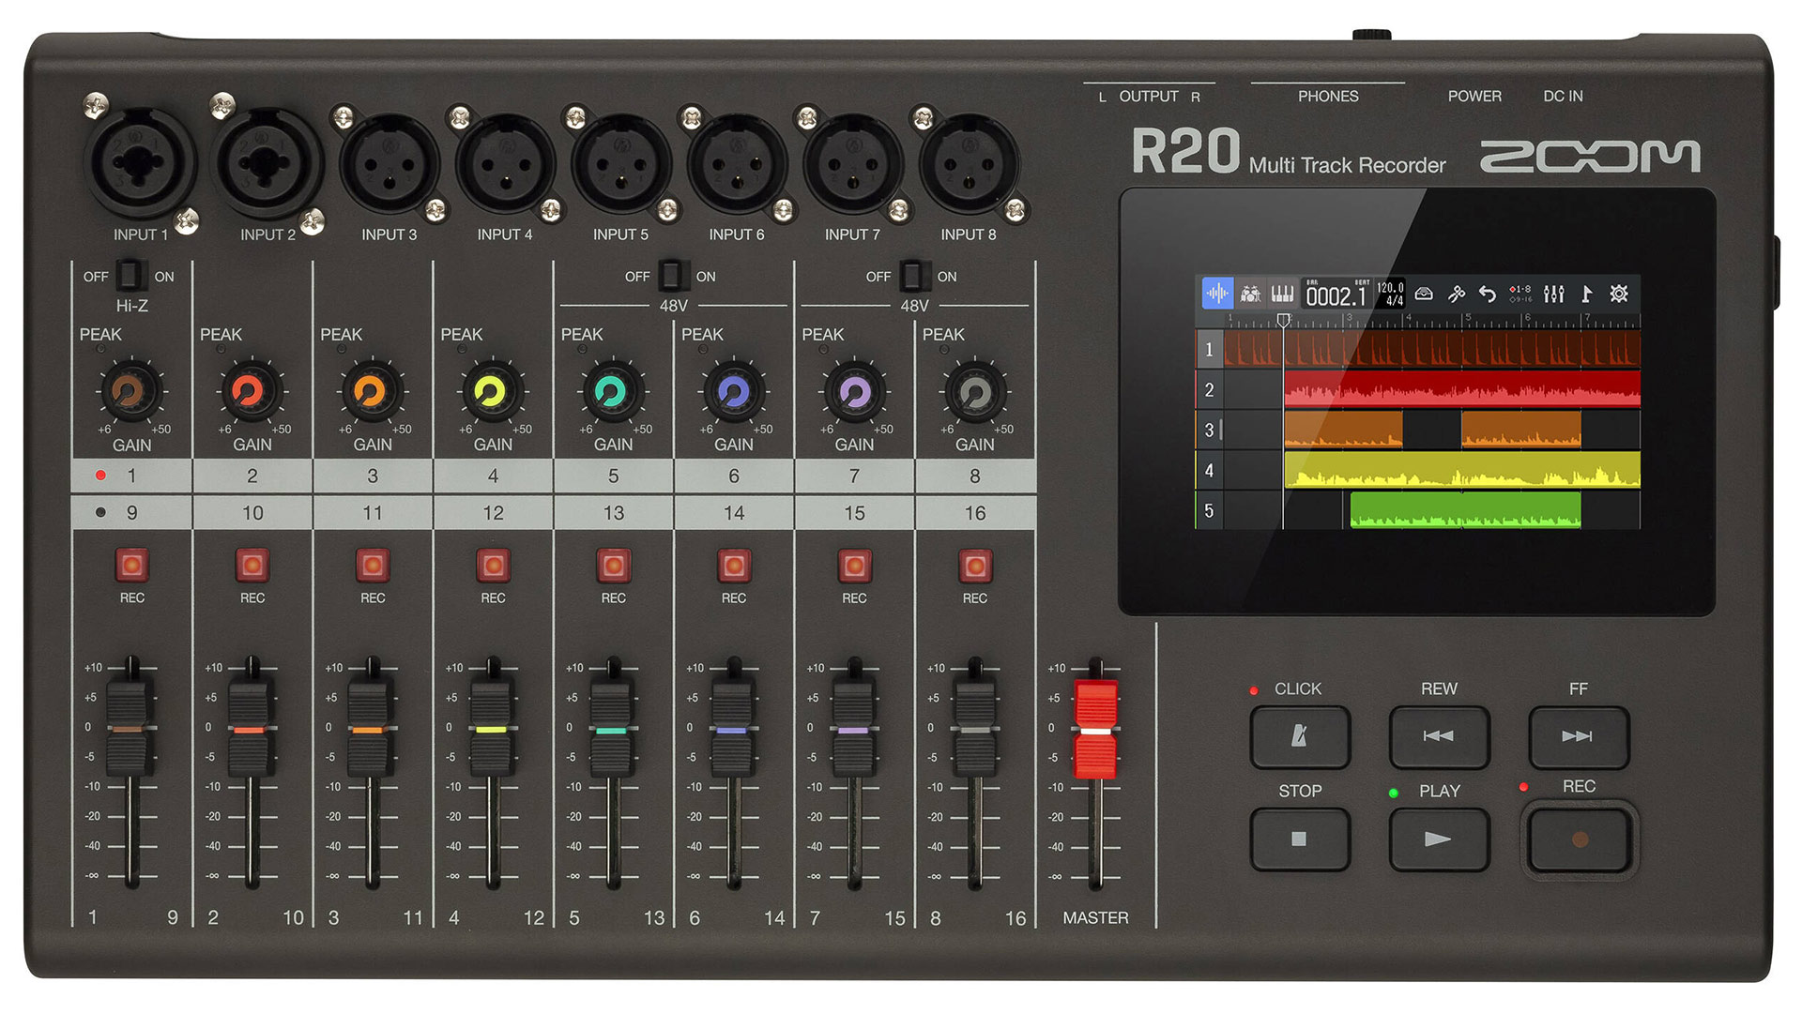Click the teal GAIN knob for channel 5

[611, 391]
